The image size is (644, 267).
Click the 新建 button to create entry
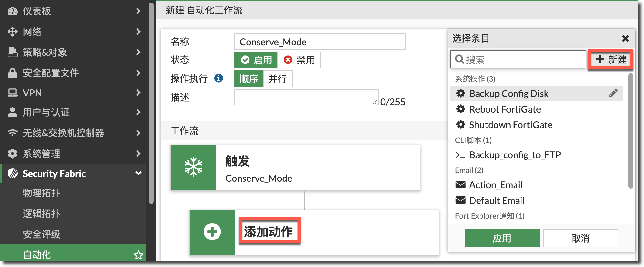click(x=611, y=59)
